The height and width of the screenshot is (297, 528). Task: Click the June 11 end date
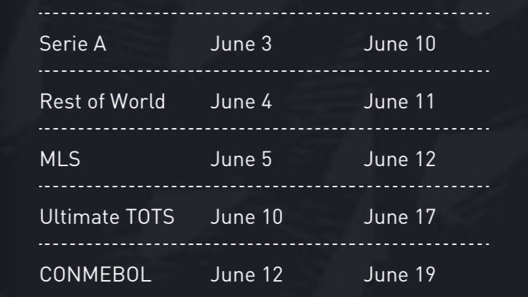[399, 101]
